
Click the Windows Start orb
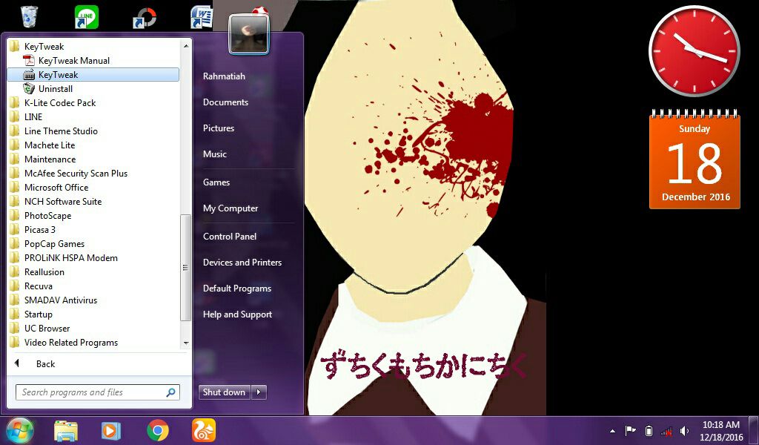click(19, 430)
